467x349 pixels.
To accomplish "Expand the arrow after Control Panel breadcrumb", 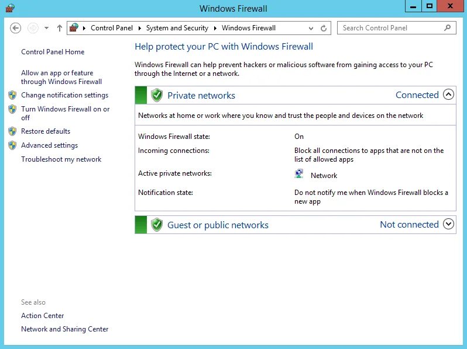I will click(x=139, y=28).
